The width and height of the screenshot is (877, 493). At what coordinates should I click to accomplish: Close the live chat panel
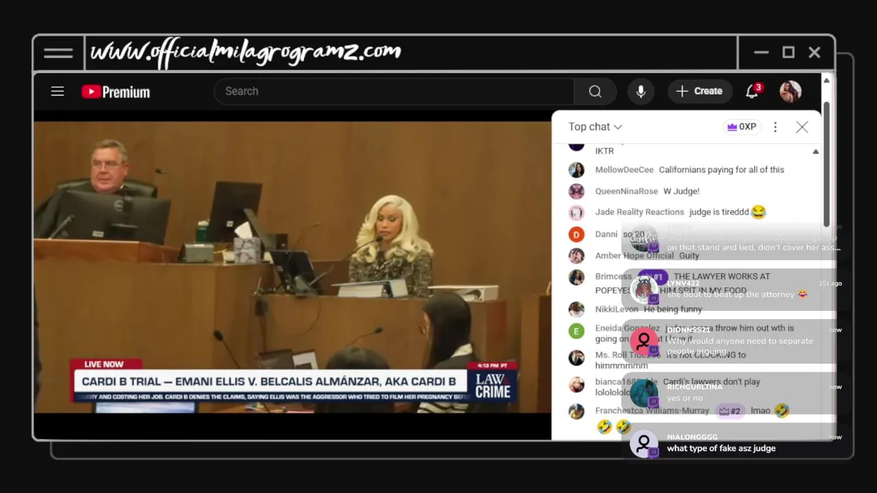[802, 127]
